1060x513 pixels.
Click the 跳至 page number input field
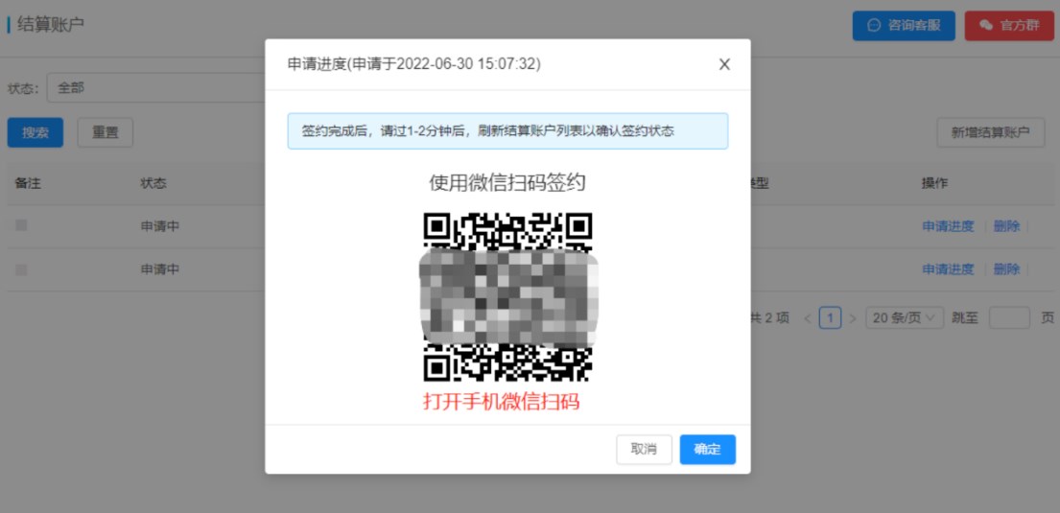pos(1009,317)
